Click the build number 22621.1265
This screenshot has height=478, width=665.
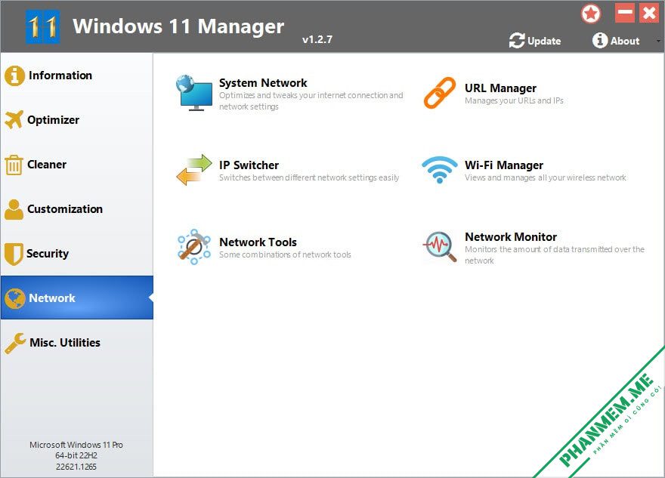coord(76,467)
